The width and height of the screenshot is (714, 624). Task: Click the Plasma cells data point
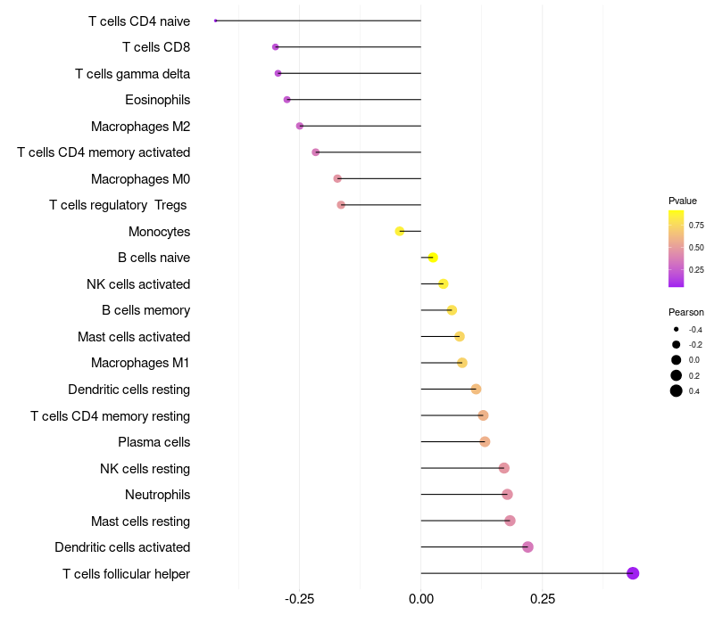(485, 441)
